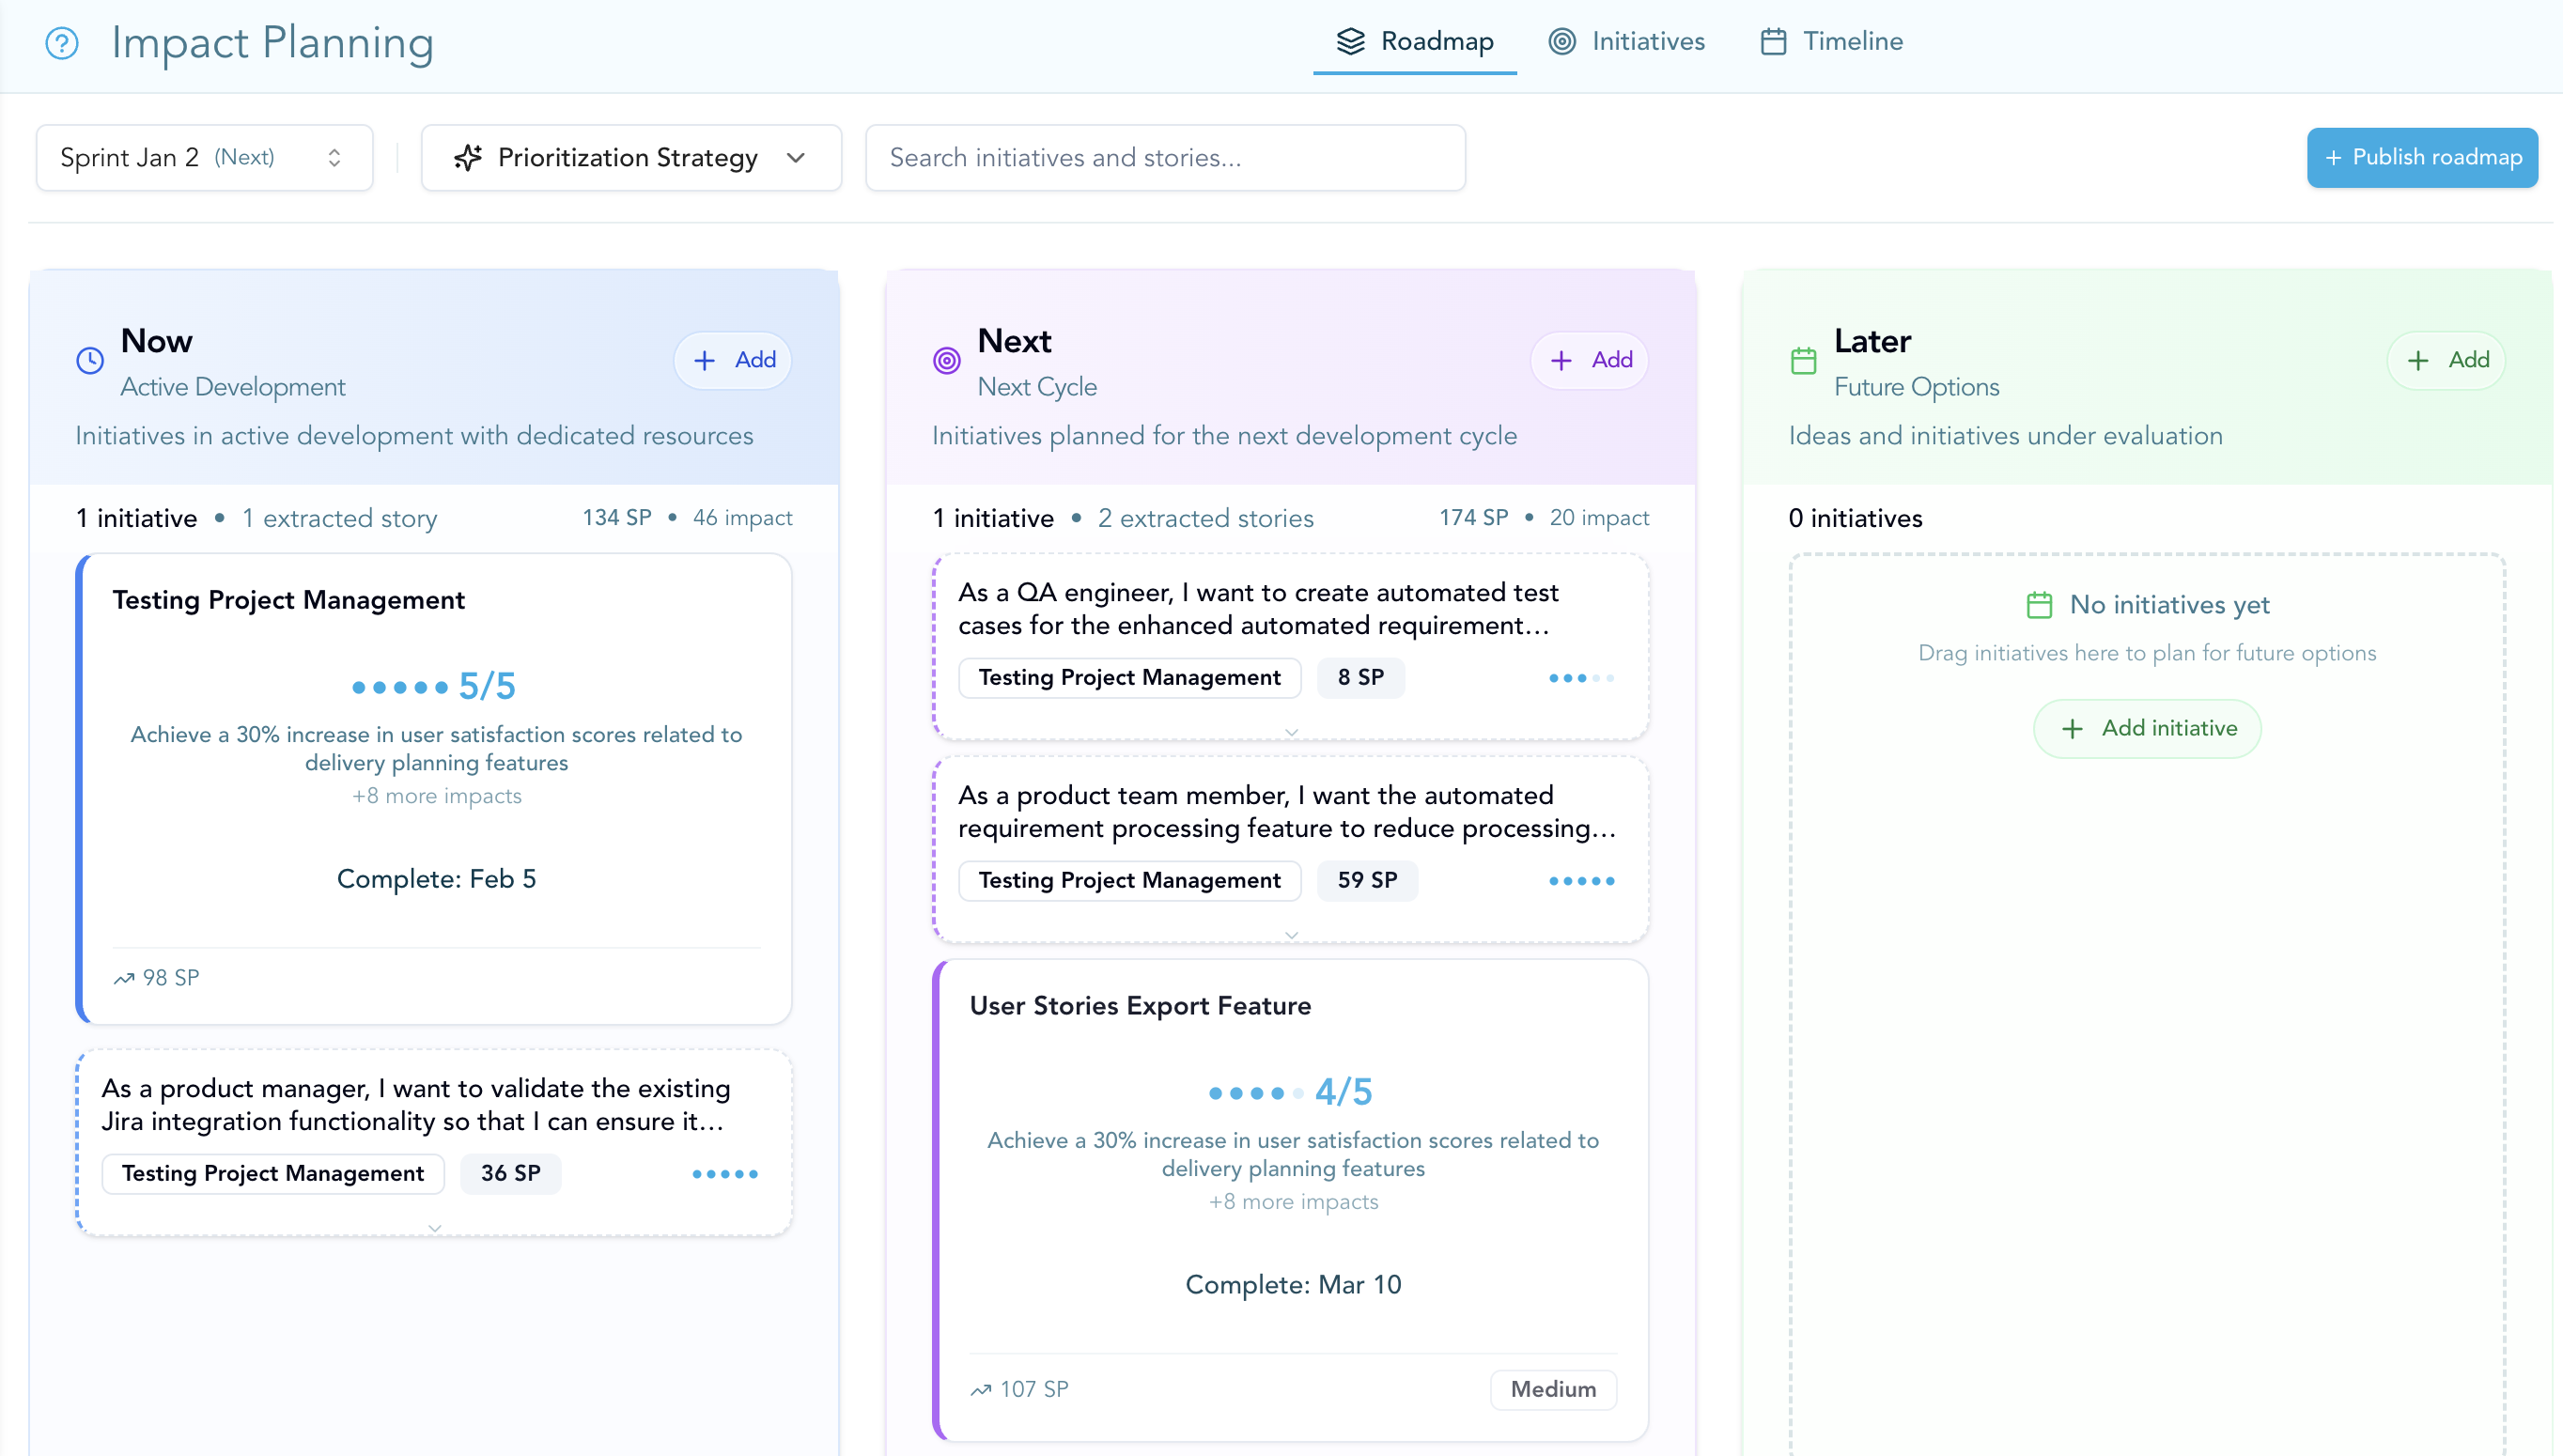
Task: Click the search initiatives and stories field
Action: coord(1164,157)
